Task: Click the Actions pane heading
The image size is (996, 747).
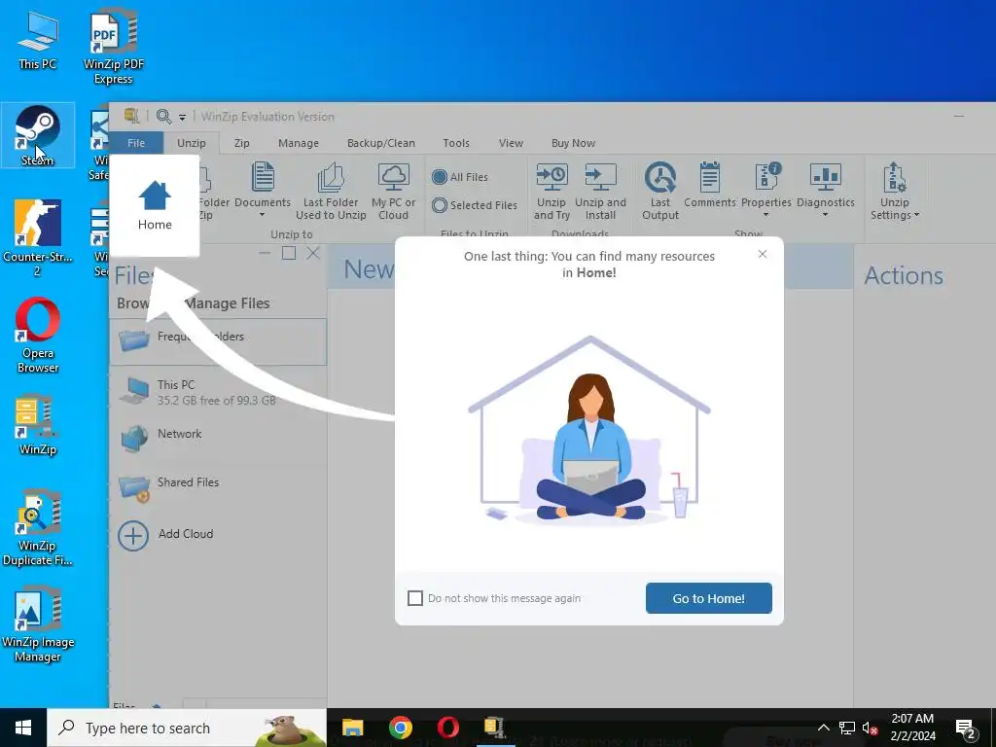Action: pos(904,275)
